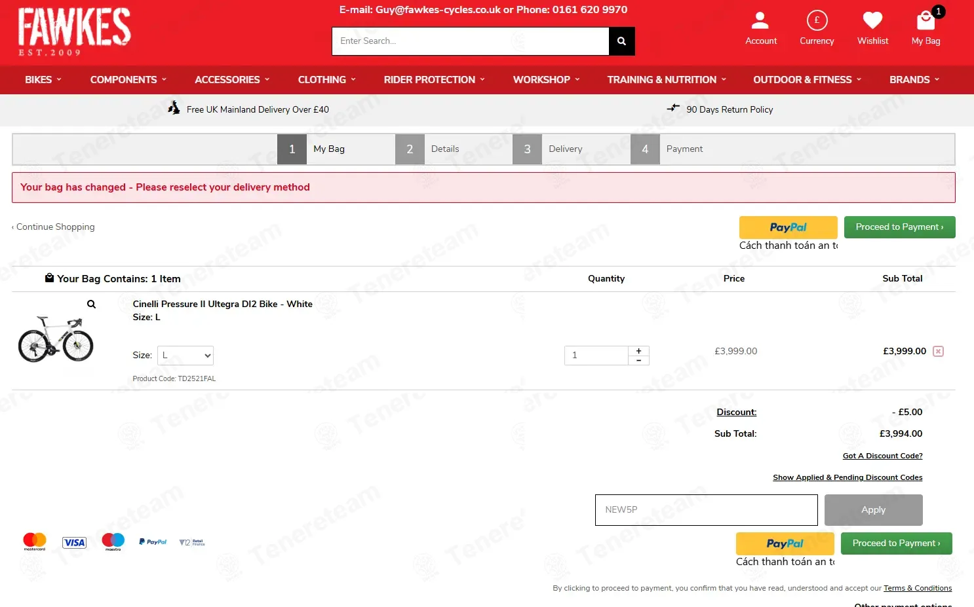The image size is (974, 607).
Task: Open the Size dropdown
Action: click(185, 356)
